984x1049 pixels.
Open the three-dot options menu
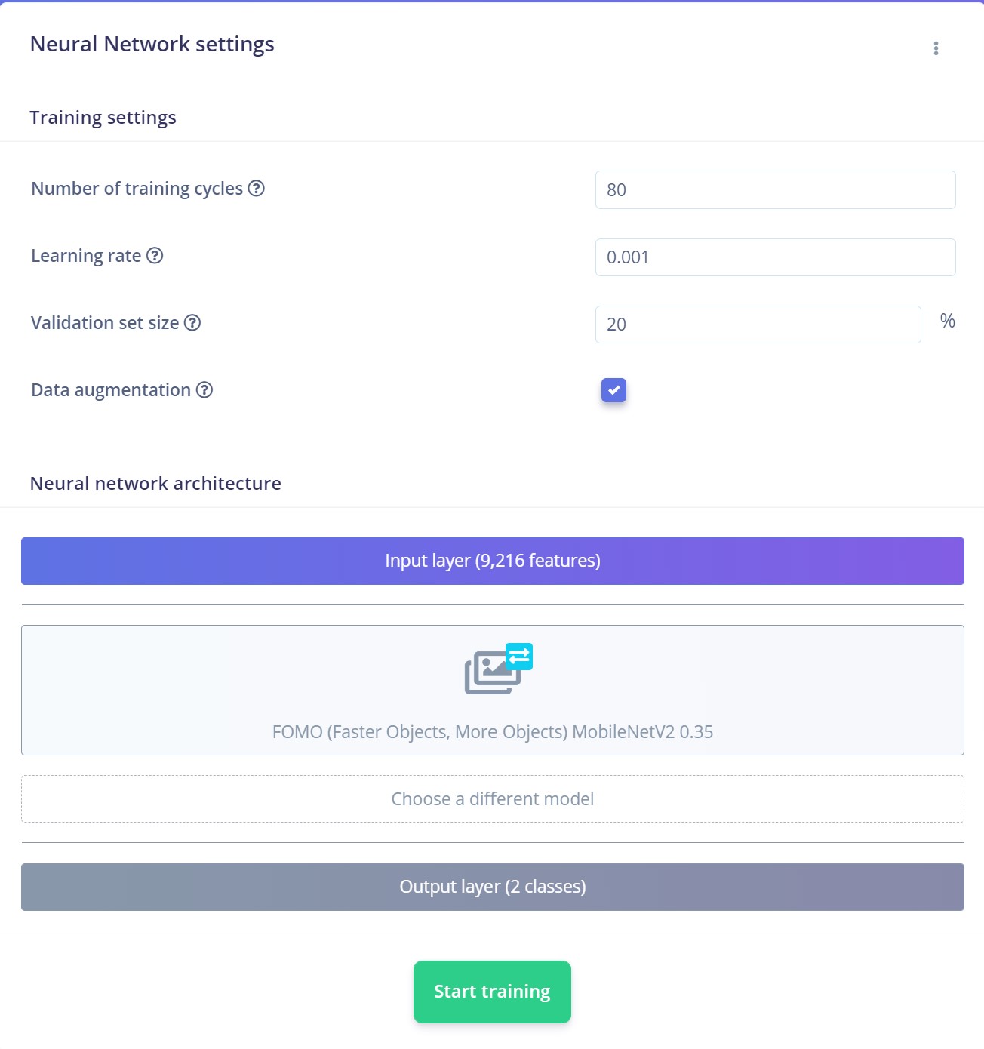[936, 48]
